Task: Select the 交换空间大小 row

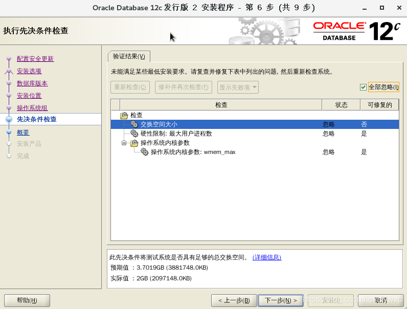Action: point(255,124)
